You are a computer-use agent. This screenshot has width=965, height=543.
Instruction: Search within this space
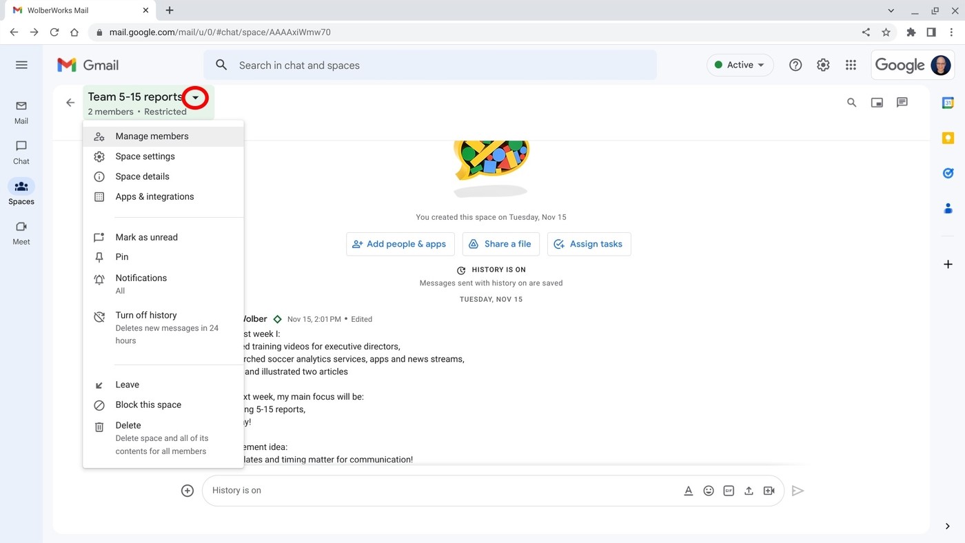[851, 102]
